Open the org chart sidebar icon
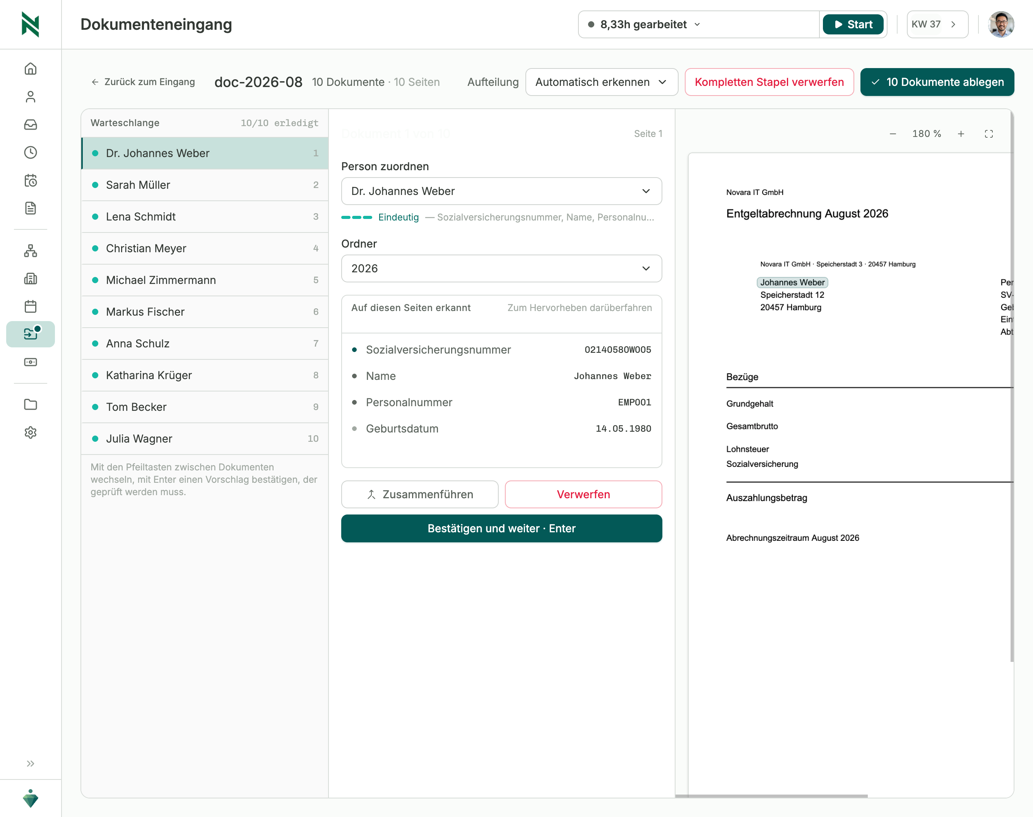This screenshot has width=1033, height=817. [x=31, y=251]
